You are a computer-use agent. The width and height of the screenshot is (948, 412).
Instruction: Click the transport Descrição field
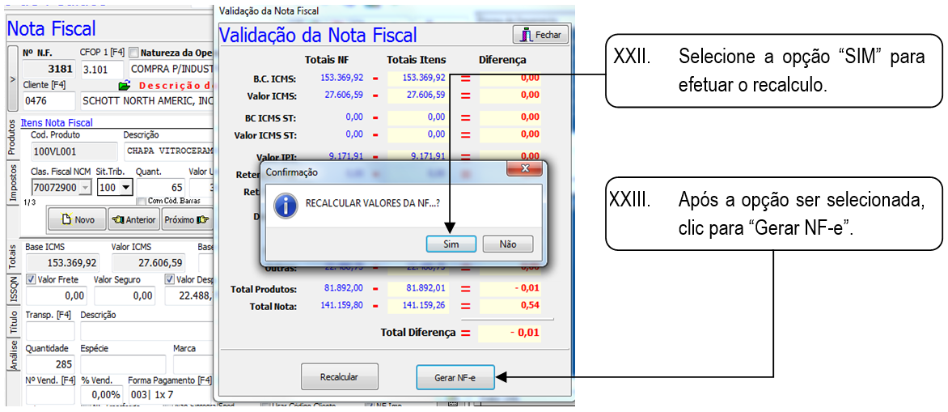(147, 331)
